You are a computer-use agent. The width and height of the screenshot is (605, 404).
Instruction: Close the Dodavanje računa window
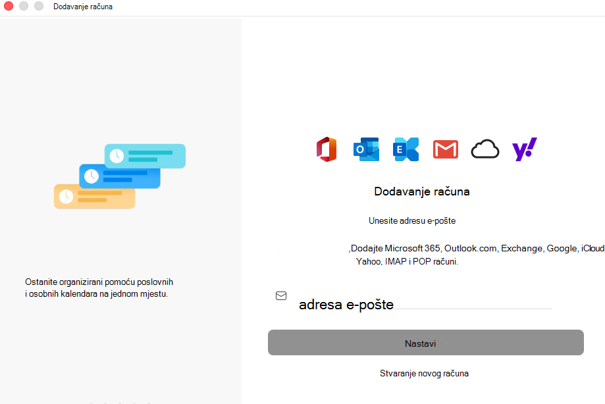[x=9, y=6]
